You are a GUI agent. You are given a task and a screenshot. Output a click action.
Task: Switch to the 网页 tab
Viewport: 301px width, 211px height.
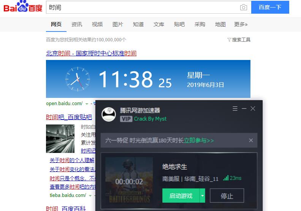pos(56,24)
